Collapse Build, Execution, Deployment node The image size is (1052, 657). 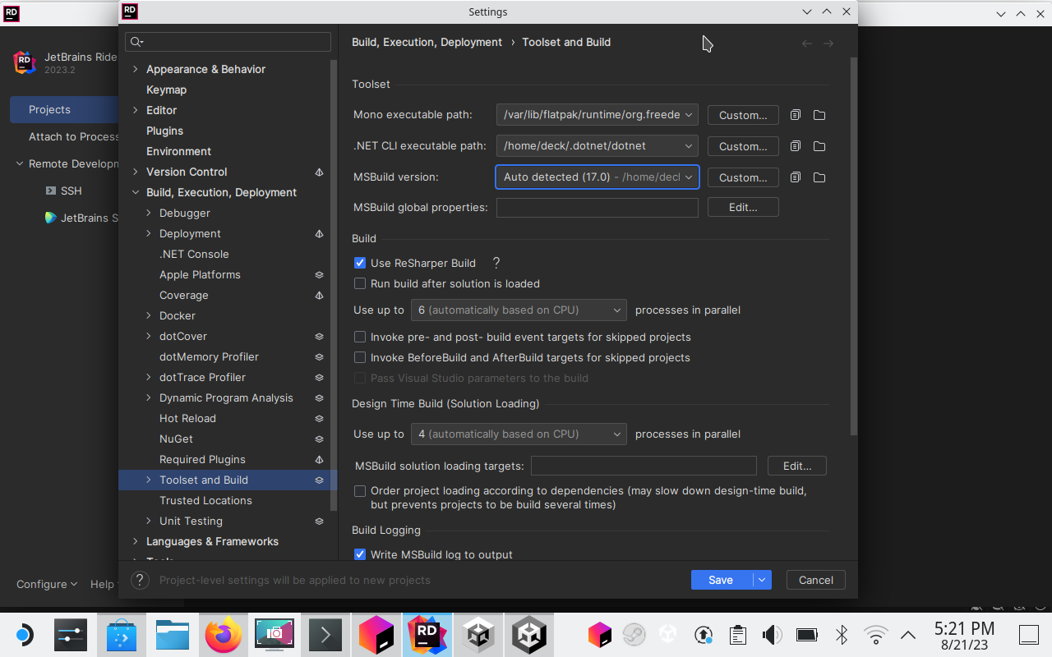point(136,192)
